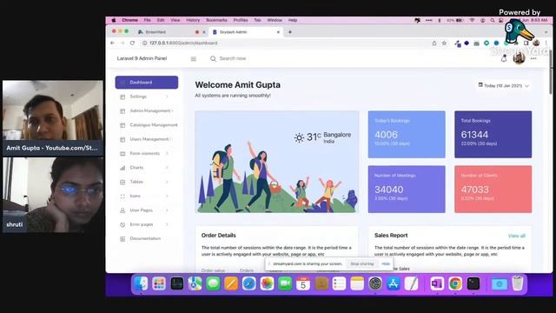This screenshot has height=313, width=556.
Task: Expand the Form elements chevron
Action: tap(167, 153)
